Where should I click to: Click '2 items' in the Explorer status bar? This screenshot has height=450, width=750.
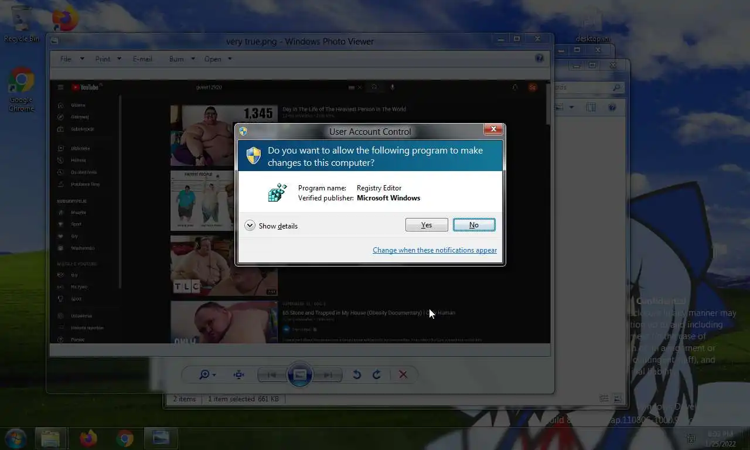(x=185, y=399)
